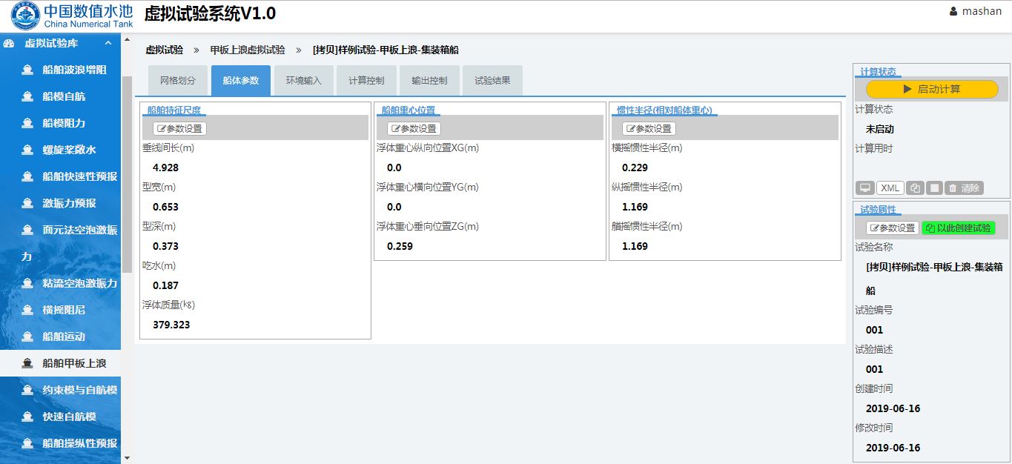Open 船舶波浪增阻 in the sidebar
The width and height of the screenshot is (1012, 464).
[x=74, y=70]
